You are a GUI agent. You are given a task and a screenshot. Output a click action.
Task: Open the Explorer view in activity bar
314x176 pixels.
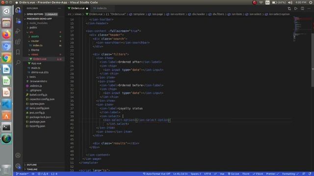18,10
